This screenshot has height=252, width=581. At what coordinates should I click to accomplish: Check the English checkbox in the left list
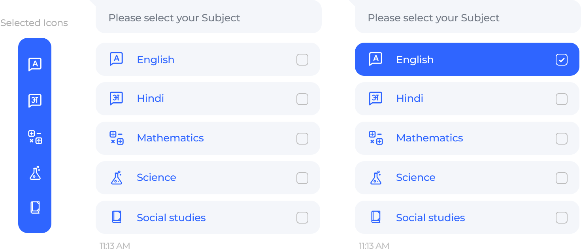coord(302,60)
